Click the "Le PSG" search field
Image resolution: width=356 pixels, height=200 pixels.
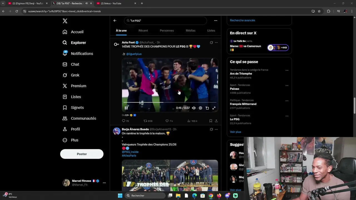click(165, 21)
